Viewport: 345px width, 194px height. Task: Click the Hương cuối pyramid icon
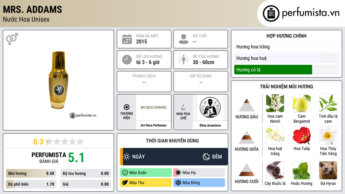pos(247,170)
